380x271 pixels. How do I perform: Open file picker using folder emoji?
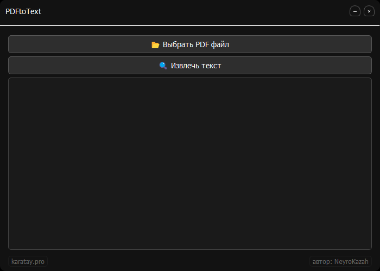point(155,45)
